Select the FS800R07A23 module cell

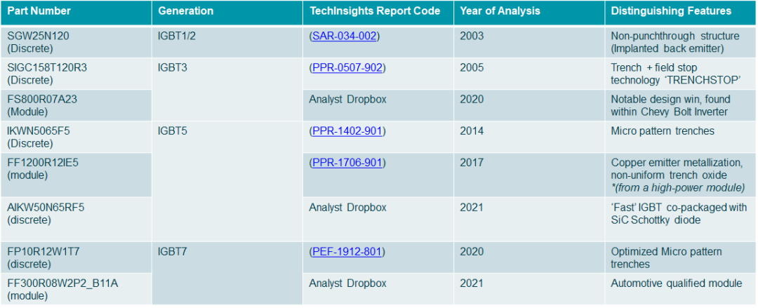pyautogui.click(x=42, y=105)
